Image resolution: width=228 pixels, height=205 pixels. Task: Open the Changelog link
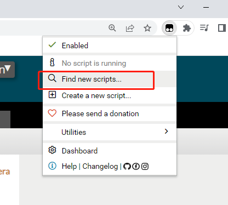tap(100, 167)
